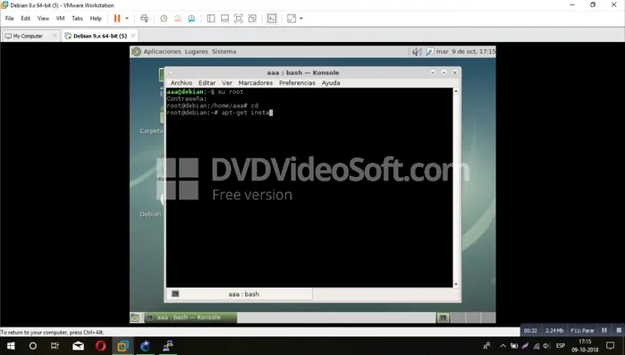Click the VMware Workstation taskbar icon
This screenshot has height=355, width=625.
[x=122, y=346]
